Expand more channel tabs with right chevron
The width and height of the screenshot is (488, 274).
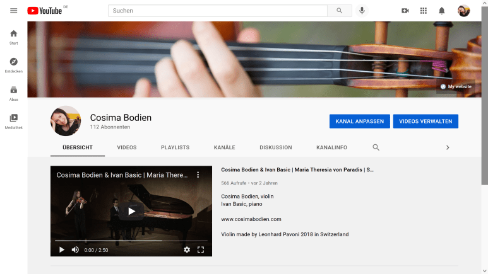coord(448,147)
